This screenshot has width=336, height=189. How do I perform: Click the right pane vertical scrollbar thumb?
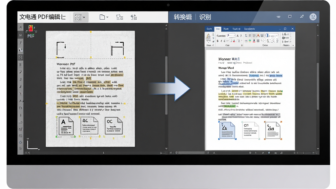[x=318, y=86]
